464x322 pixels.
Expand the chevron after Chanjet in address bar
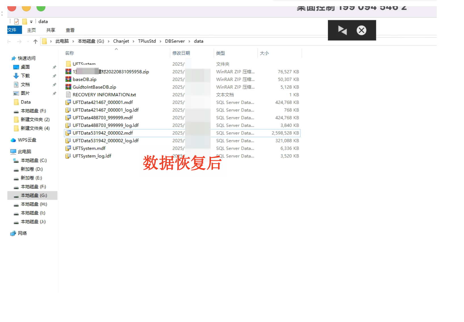coord(133,41)
